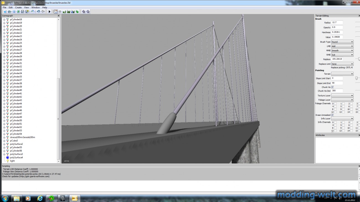
Task: Click the green Reload toolbar icon
Action: (18, 12)
